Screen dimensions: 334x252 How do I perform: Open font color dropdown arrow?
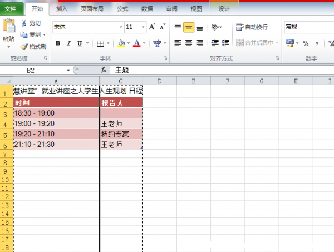144,43
